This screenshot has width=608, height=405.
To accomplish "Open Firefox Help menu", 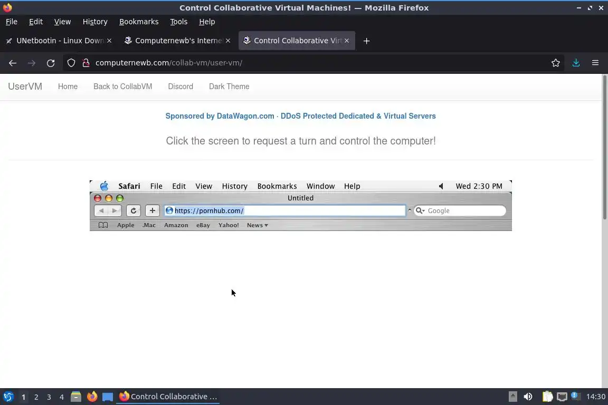I will tap(207, 22).
